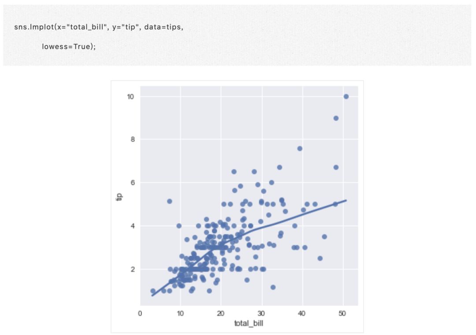Click the x-axis tick label 40
Image resolution: width=476 pixels, height=335 pixels.
(x=303, y=313)
